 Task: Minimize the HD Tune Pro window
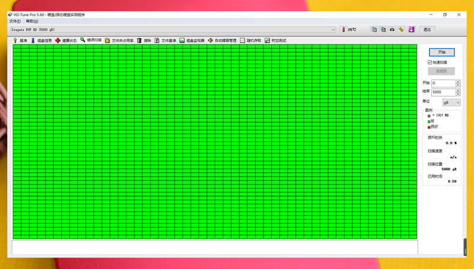point(431,14)
